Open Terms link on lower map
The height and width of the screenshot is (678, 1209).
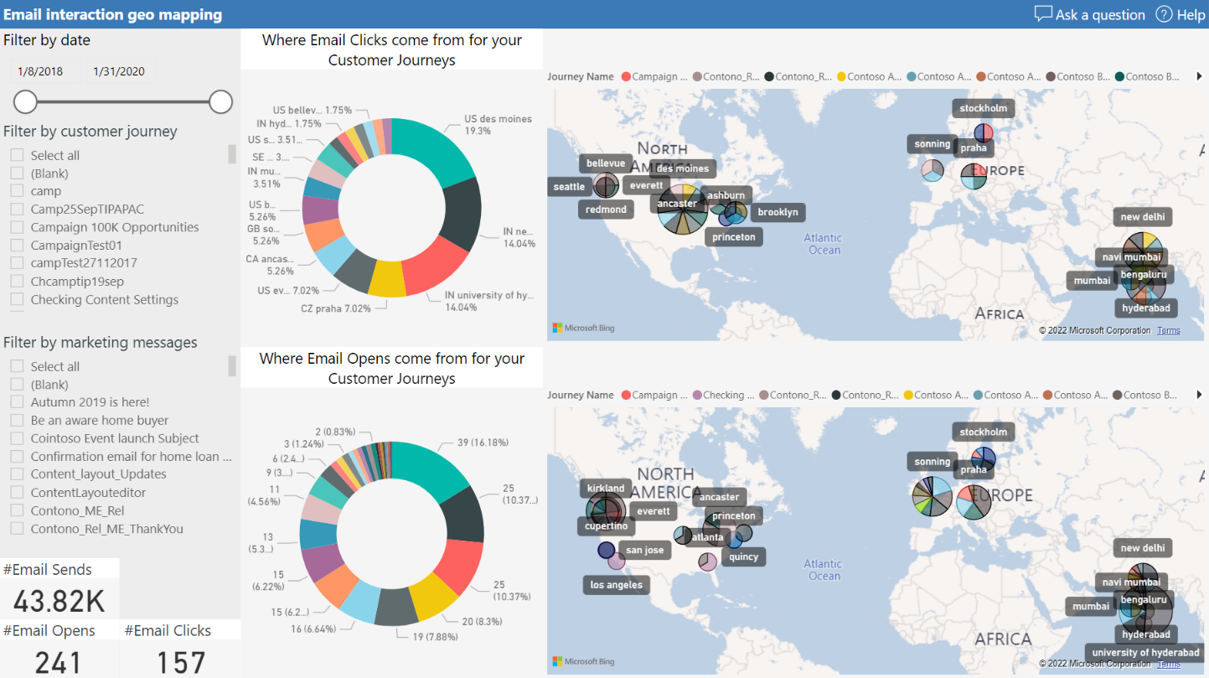click(x=1169, y=664)
